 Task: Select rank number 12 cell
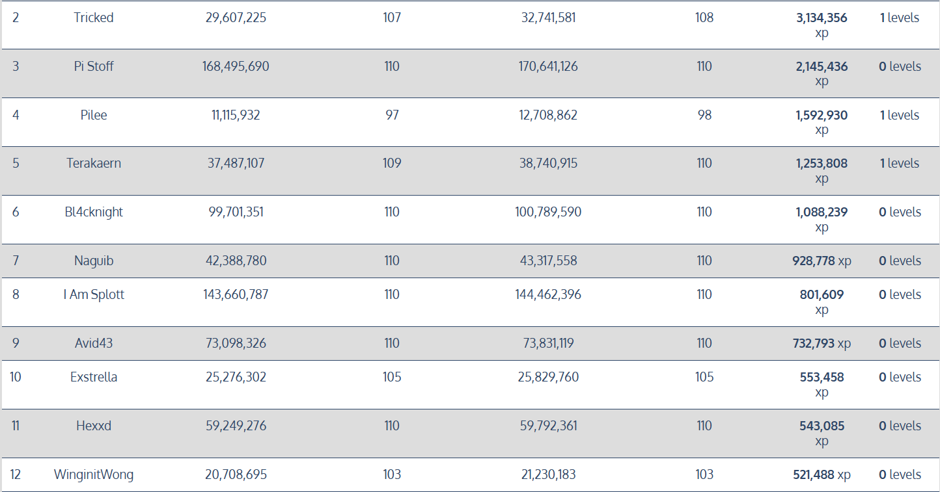16,474
